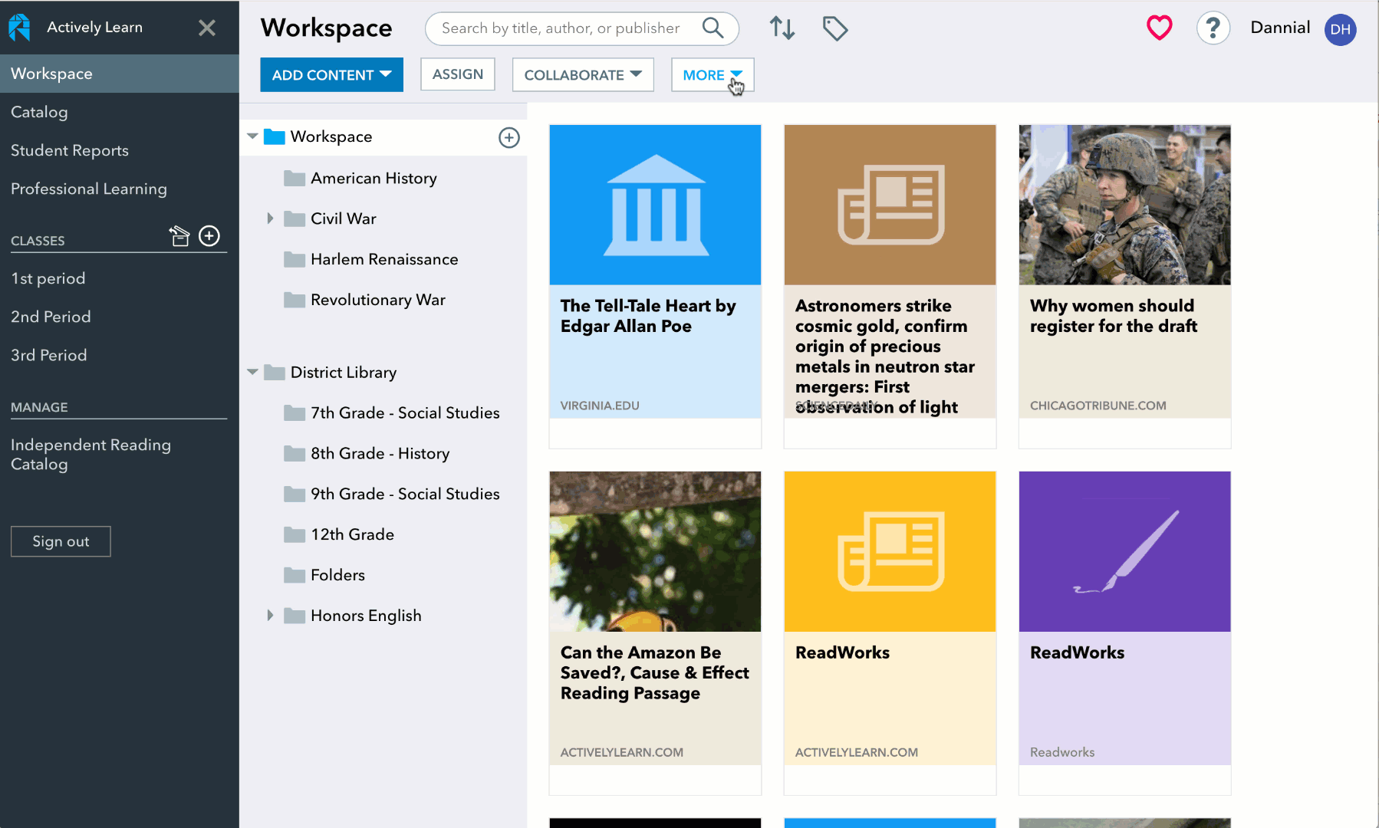Viewport: 1379px width, 828px height.
Task: Click the Sign out button
Action: click(x=61, y=541)
